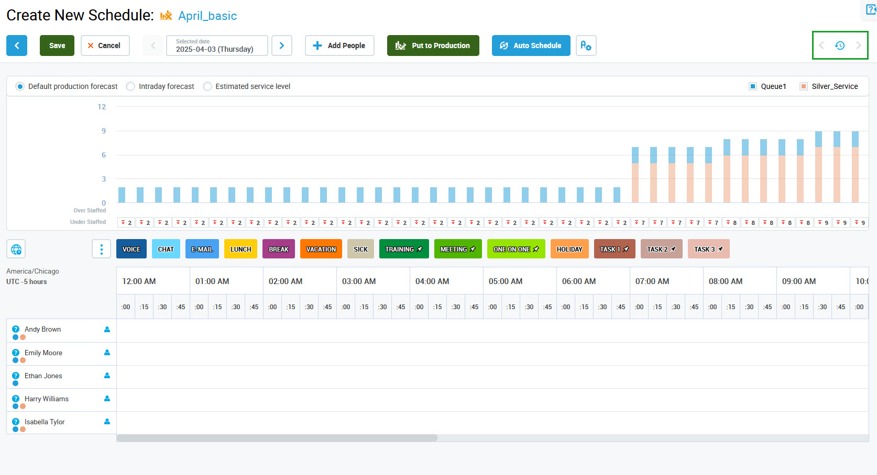Select the VOICE activity type
877x475 pixels.
pyautogui.click(x=131, y=249)
